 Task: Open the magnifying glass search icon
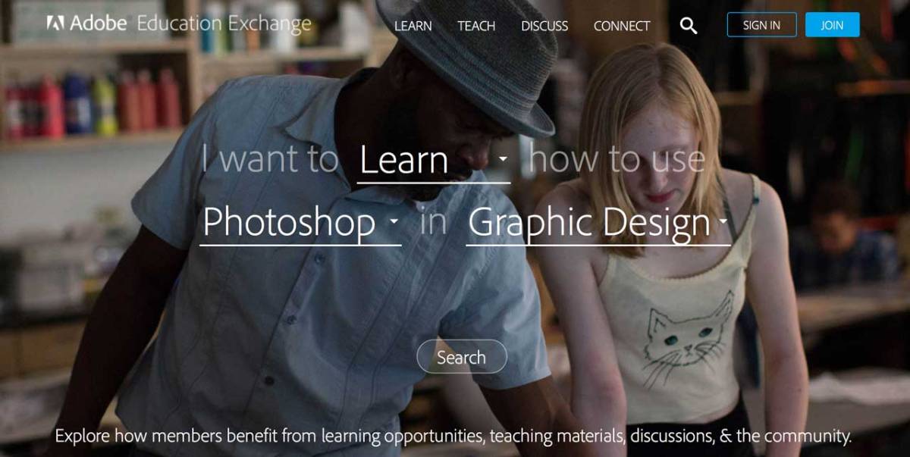pos(689,26)
